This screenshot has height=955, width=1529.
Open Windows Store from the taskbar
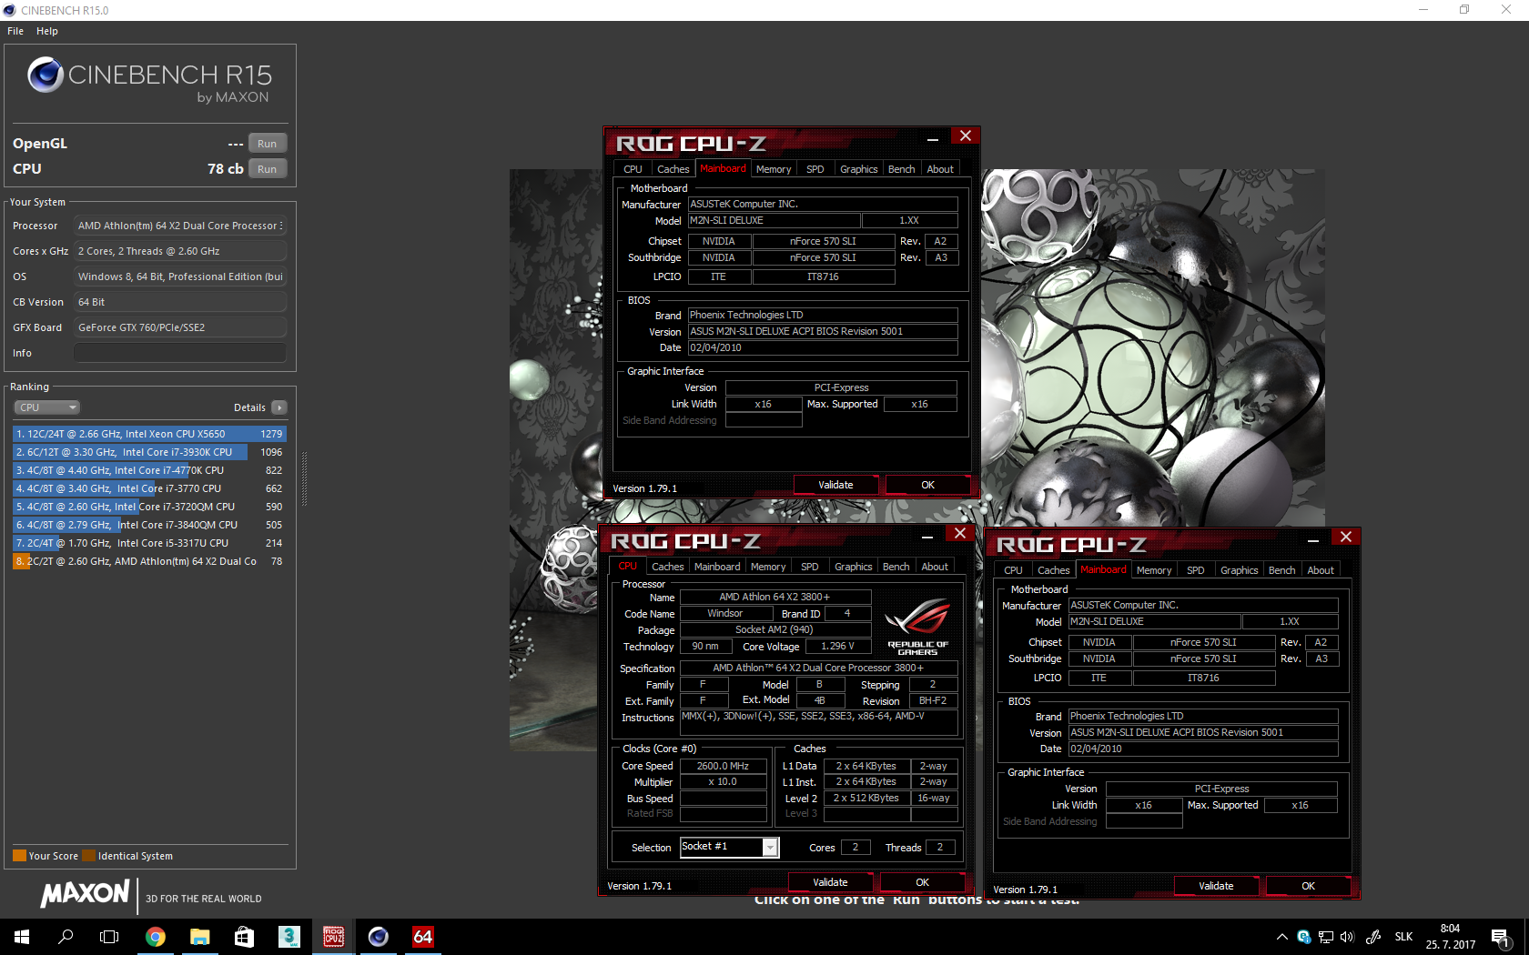[x=244, y=937]
